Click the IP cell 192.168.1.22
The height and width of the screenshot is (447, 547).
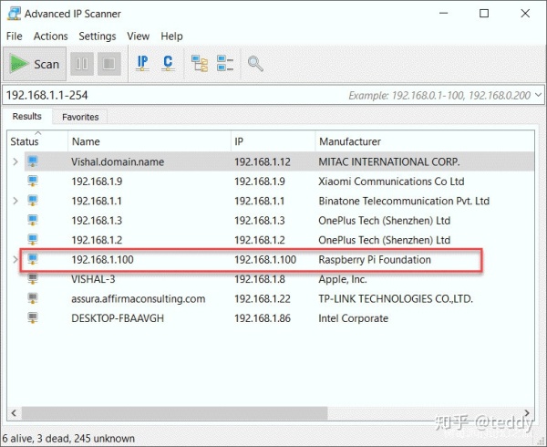(263, 298)
